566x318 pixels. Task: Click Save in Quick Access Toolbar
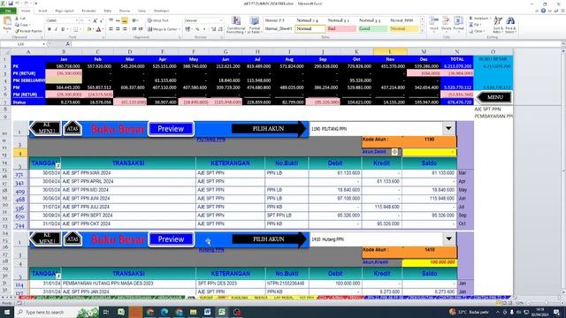[x=11, y=4]
